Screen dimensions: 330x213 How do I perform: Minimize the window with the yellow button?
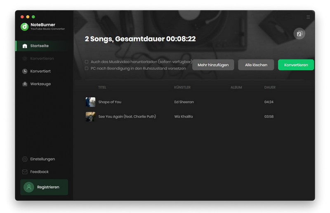coord(28,17)
